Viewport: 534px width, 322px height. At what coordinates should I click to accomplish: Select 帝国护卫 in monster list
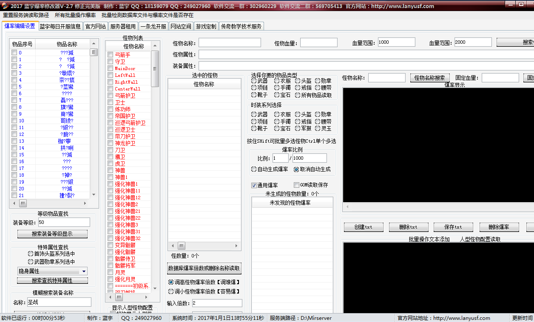pyautogui.click(x=125, y=116)
